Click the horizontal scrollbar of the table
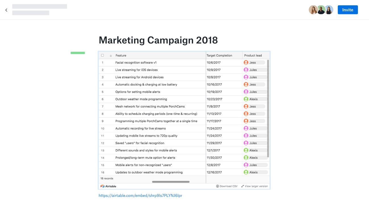Screen dimensions: 369x215 pyautogui.click(x=171, y=182)
